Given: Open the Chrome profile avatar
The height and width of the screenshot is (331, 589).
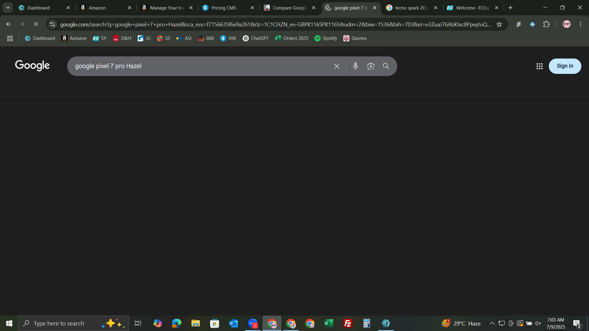Looking at the screenshot, I should [567, 24].
